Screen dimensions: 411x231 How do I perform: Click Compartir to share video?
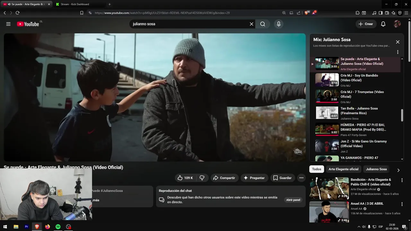224,178
